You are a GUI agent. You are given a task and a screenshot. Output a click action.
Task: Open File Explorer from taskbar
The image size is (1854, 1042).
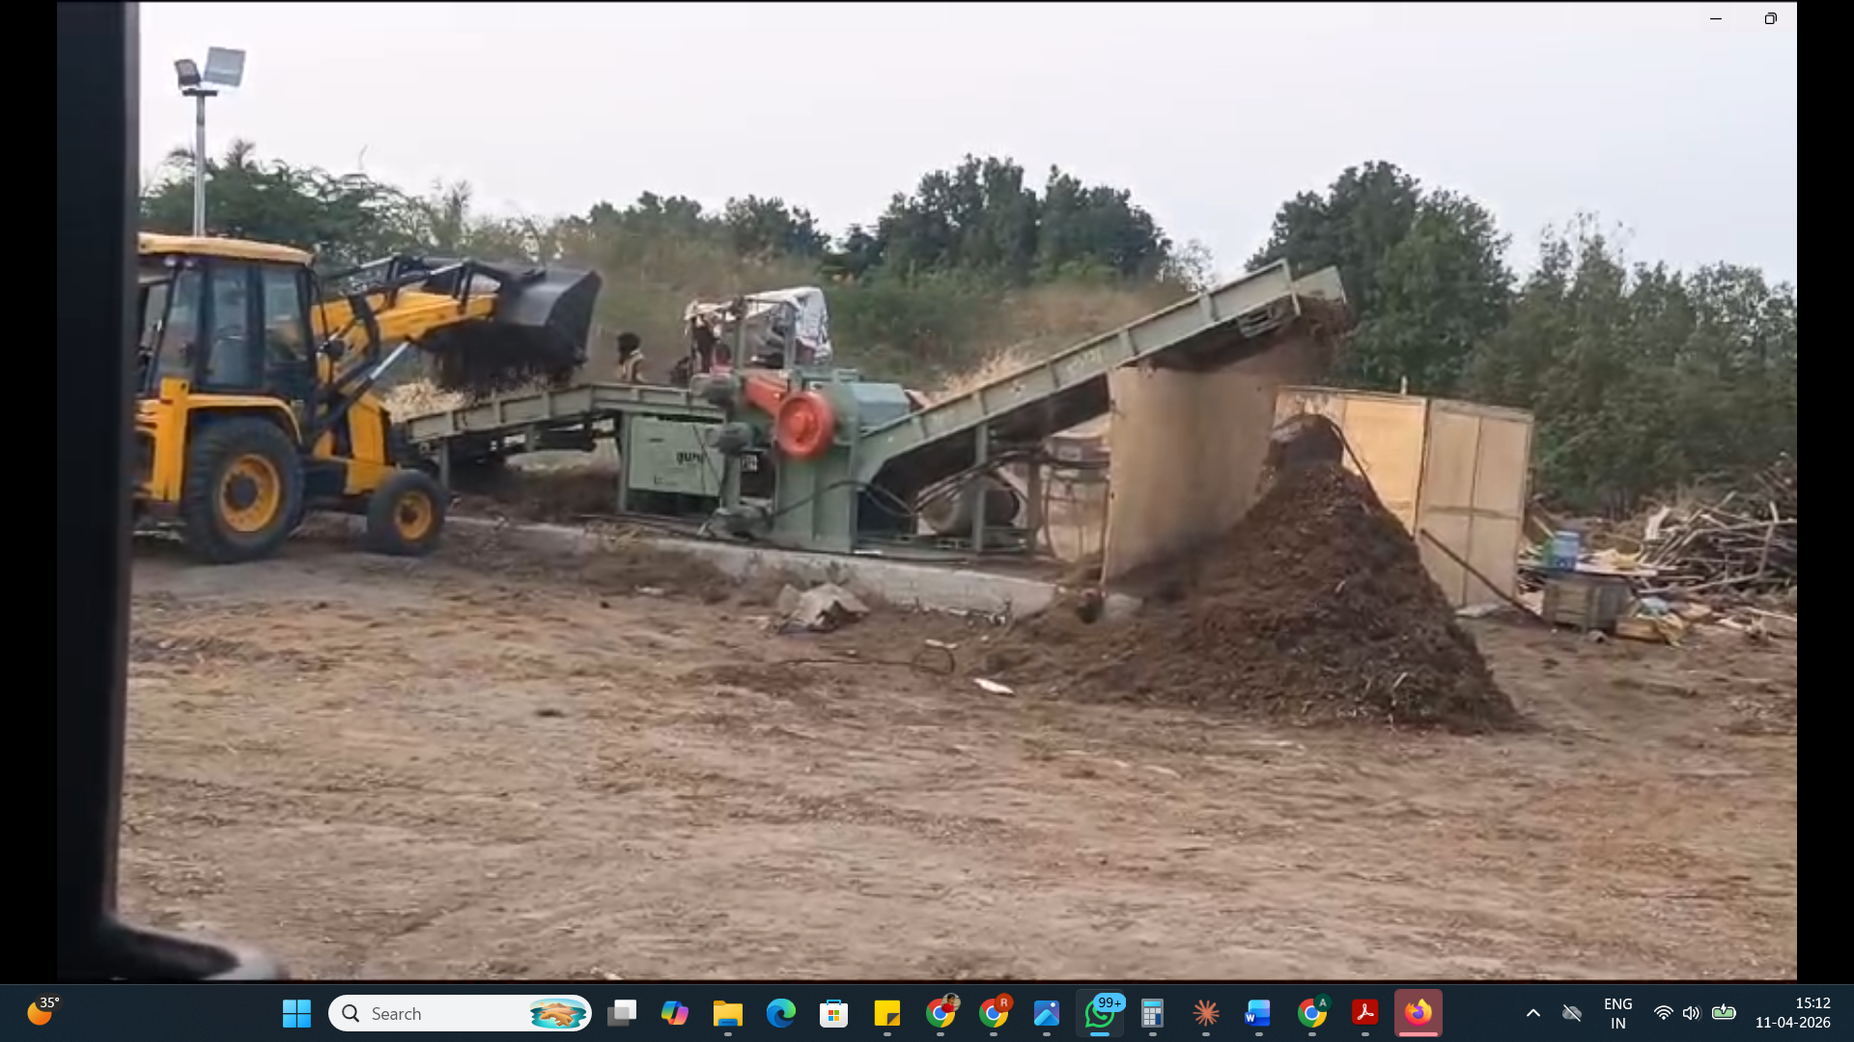(x=727, y=1013)
